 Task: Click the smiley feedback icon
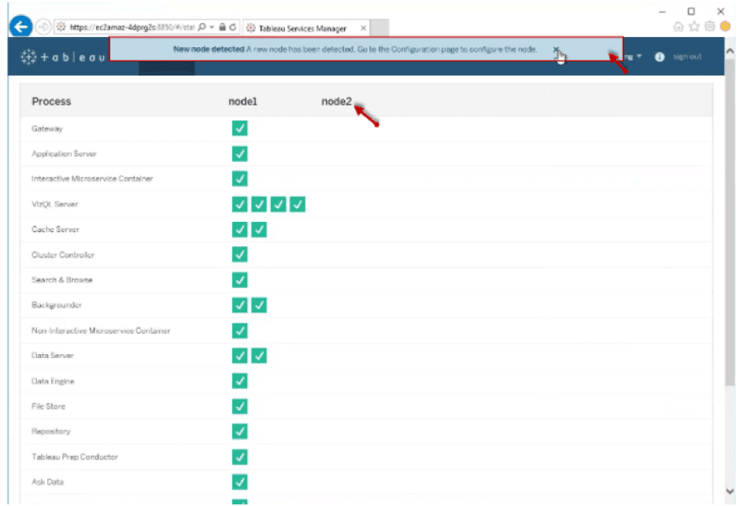pyautogui.click(x=726, y=27)
